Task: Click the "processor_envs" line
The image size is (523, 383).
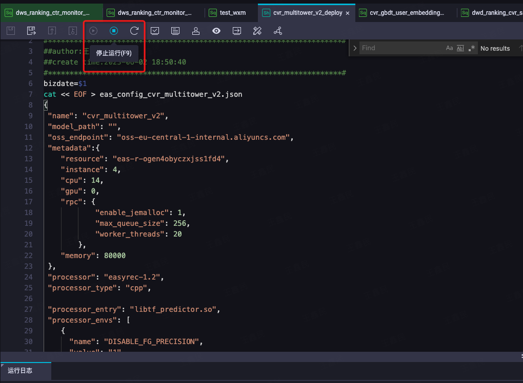Action: point(89,320)
